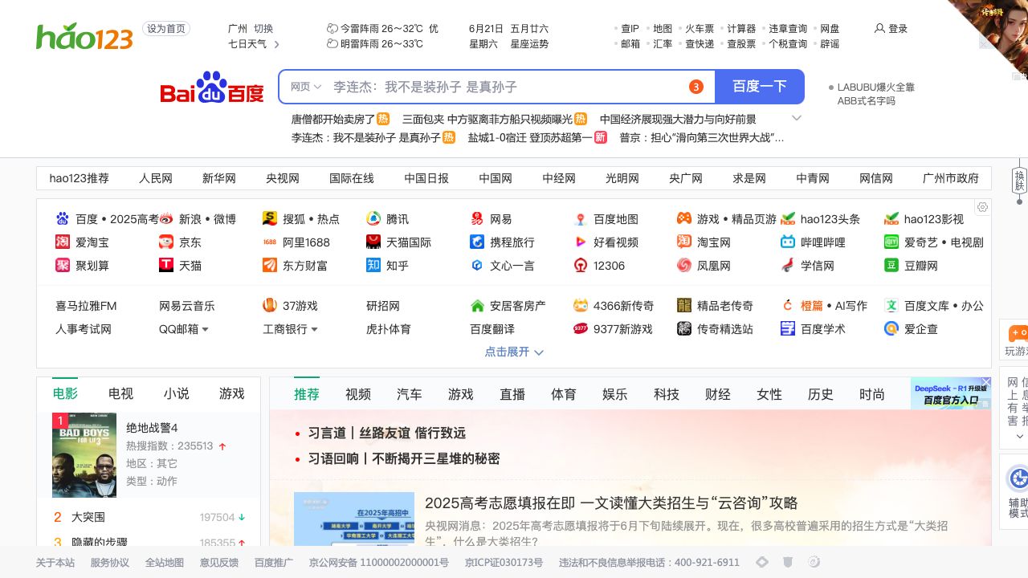Click the 百度一下 search button
The image size is (1028, 578).
(x=759, y=87)
